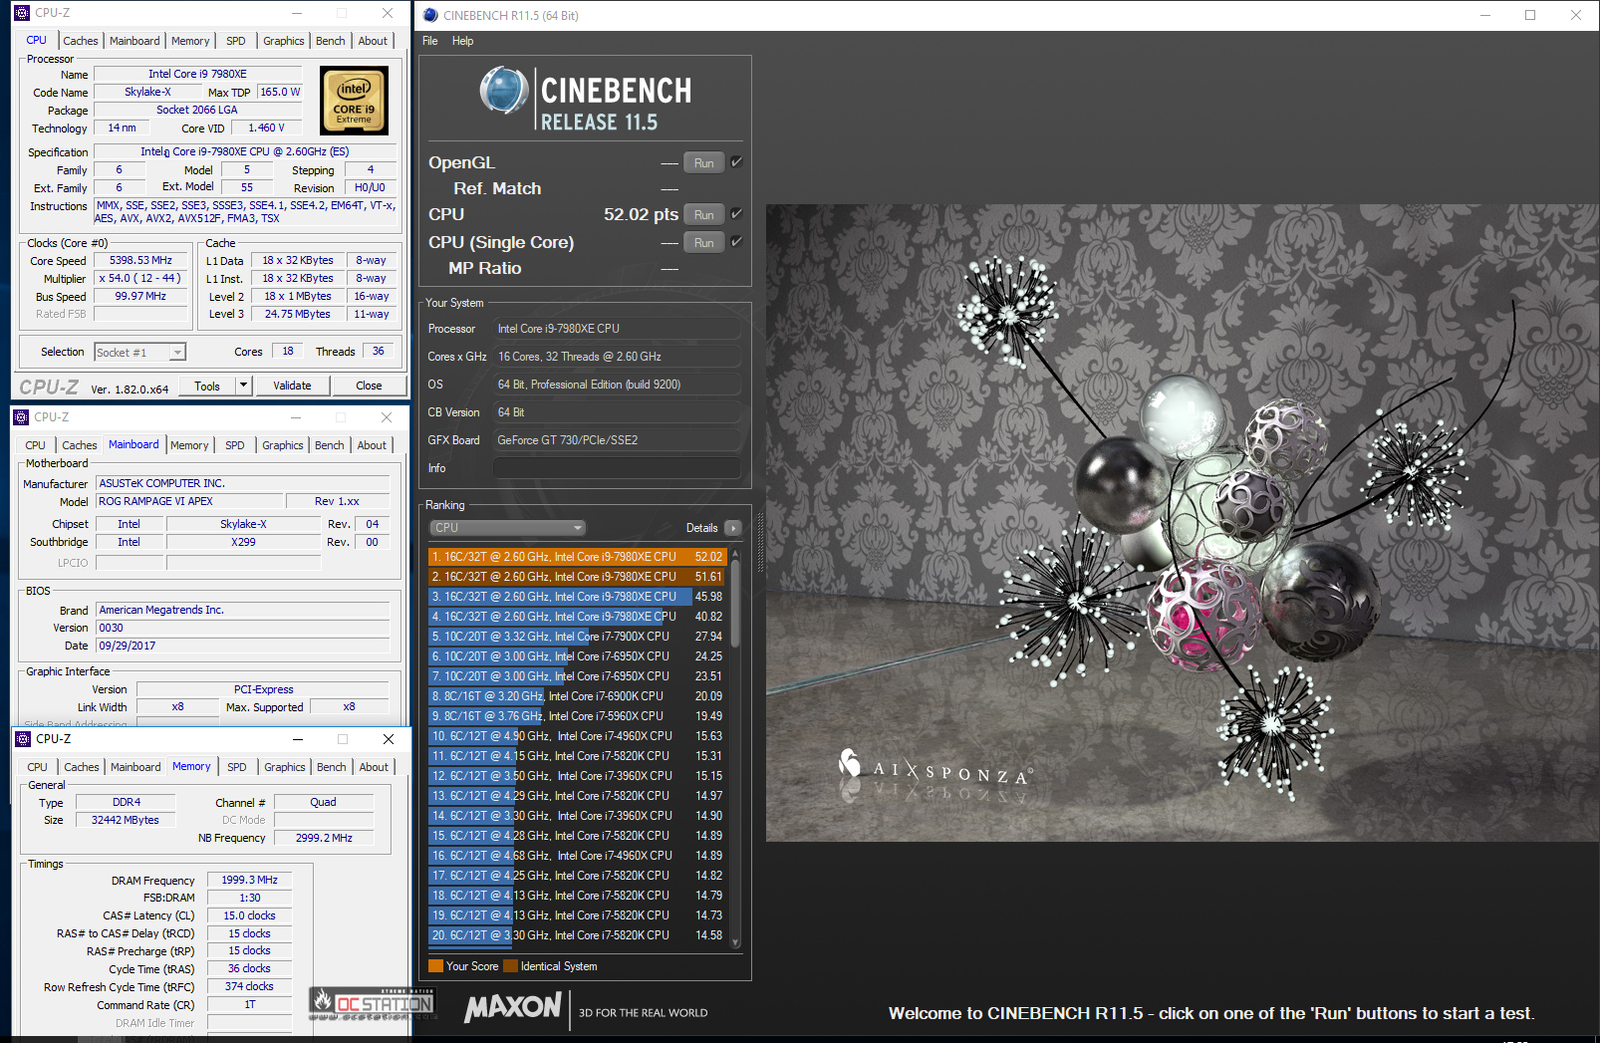
Task: Click the Cinebench sphere icon in title bar
Action: click(x=430, y=15)
